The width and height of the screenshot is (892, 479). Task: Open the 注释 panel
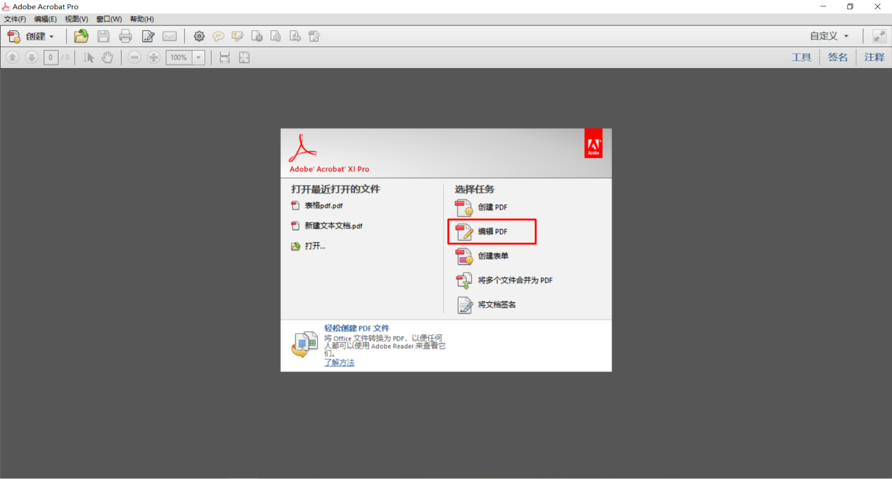click(874, 58)
